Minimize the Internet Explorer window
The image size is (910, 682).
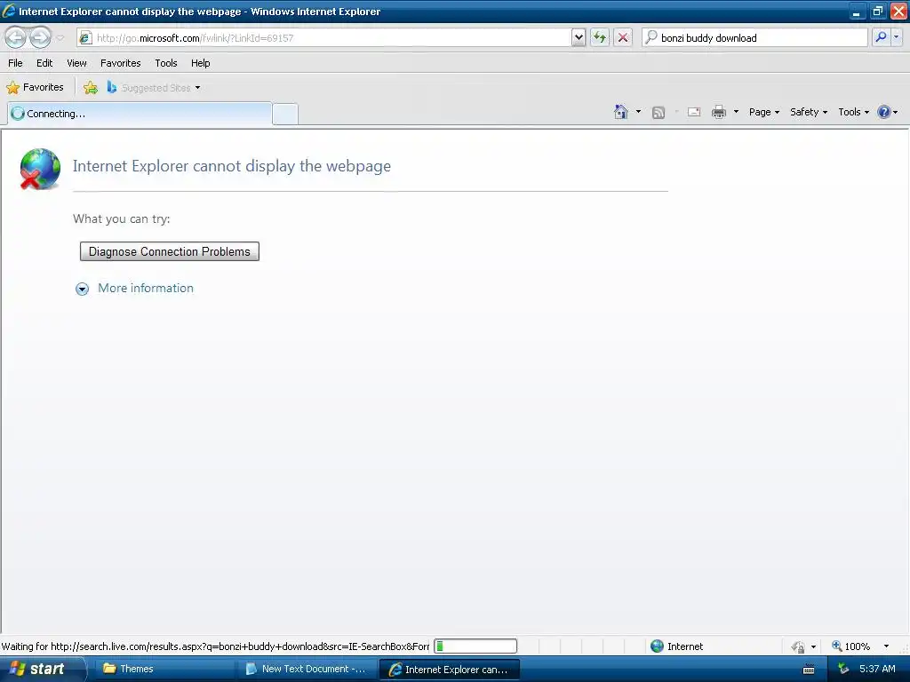click(856, 12)
